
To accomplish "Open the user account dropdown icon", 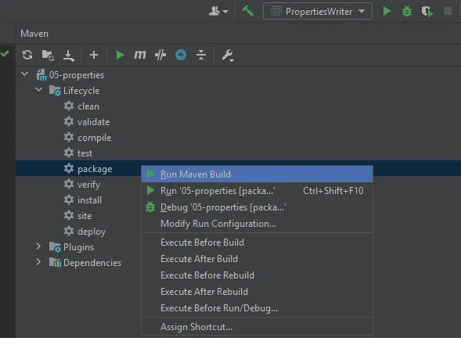I will 218,12.
